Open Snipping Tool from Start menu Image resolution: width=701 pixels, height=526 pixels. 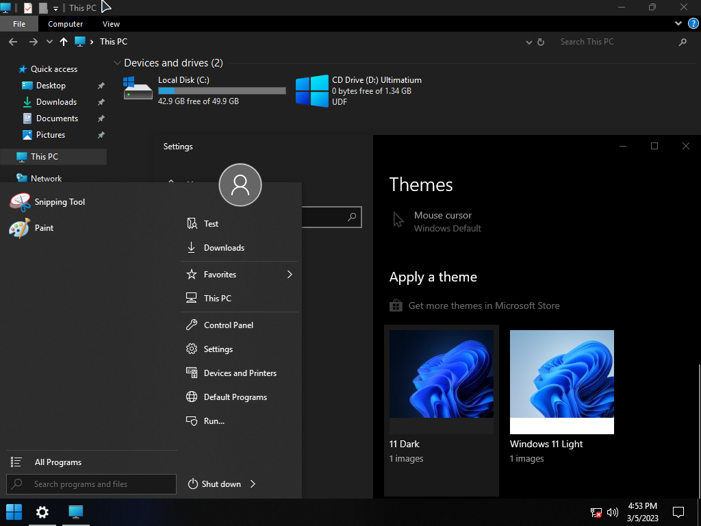47,202
